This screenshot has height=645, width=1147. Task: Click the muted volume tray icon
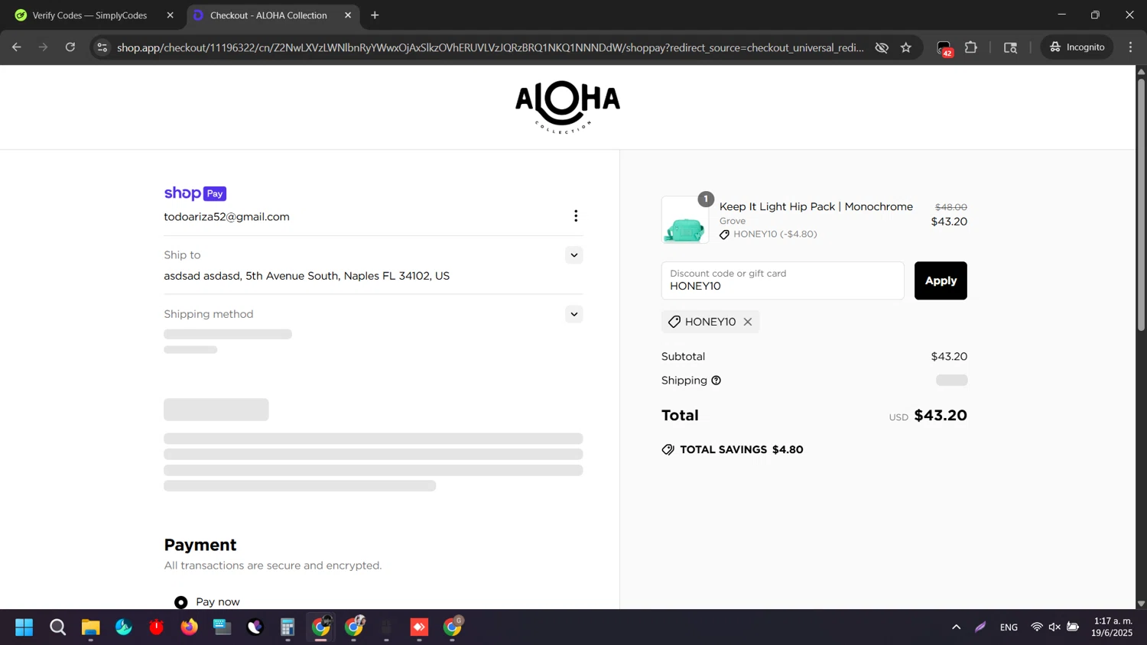tap(1054, 627)
